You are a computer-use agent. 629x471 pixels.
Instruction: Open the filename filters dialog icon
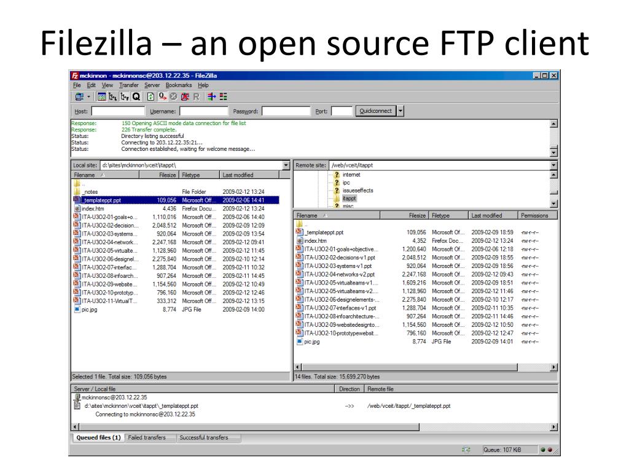point(211,96)
